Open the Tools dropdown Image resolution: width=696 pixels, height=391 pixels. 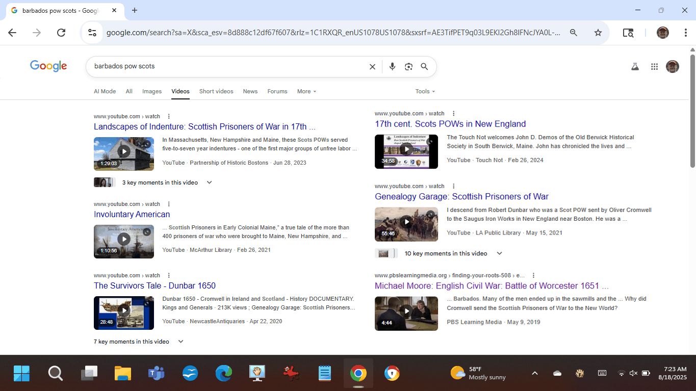pos(425,91)
